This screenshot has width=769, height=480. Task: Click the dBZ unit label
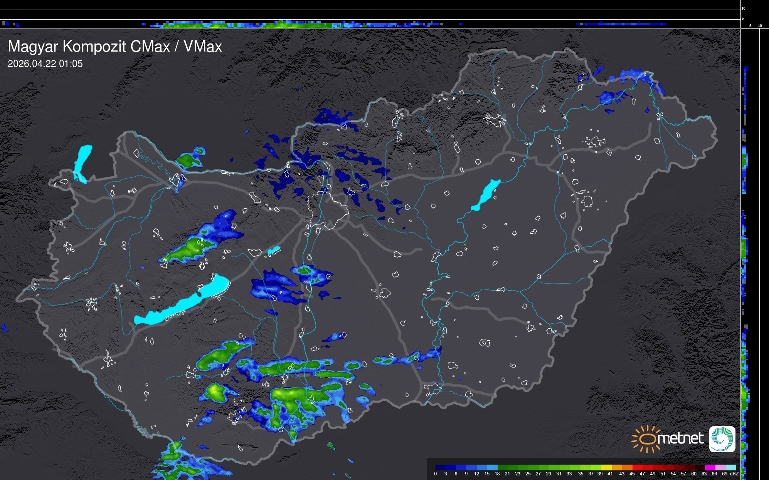click(x=734, y=474)
